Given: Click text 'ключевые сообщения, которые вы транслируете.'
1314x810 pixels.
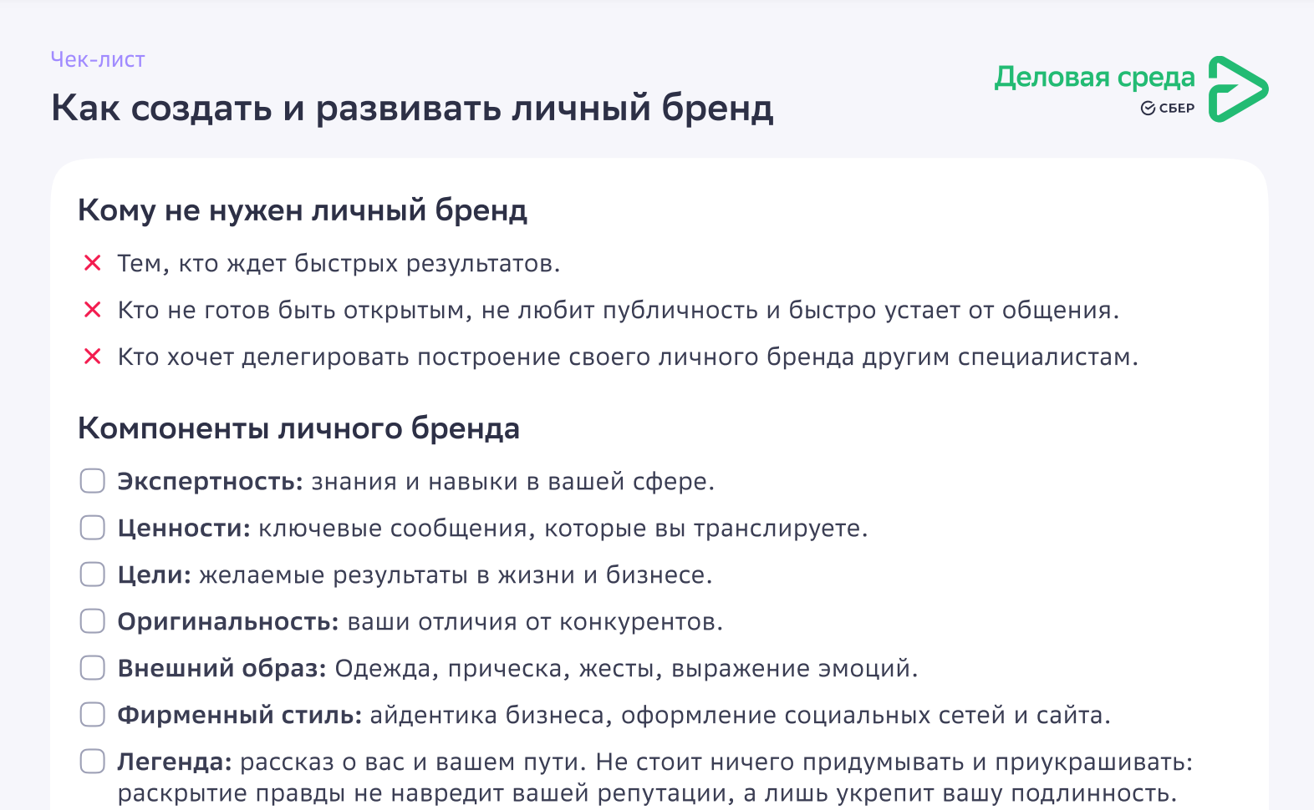Looking at the screenshot, I should pos(563,529).
